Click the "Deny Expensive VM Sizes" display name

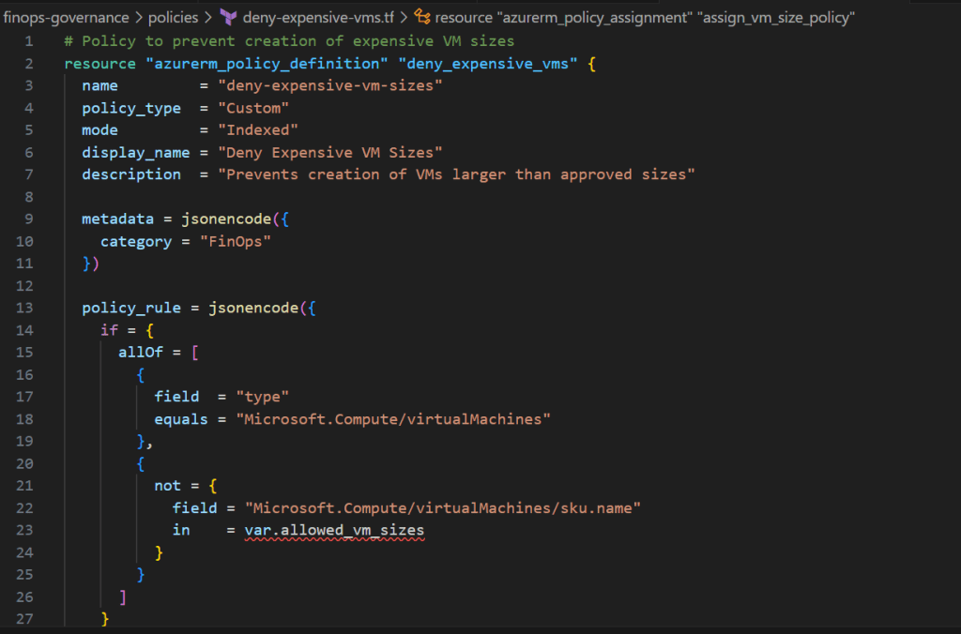point(329,152)
